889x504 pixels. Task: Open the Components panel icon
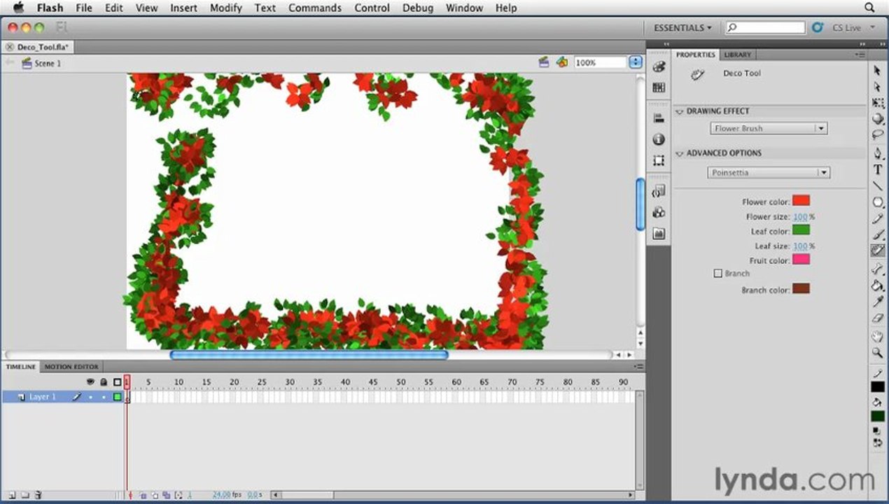658,213
